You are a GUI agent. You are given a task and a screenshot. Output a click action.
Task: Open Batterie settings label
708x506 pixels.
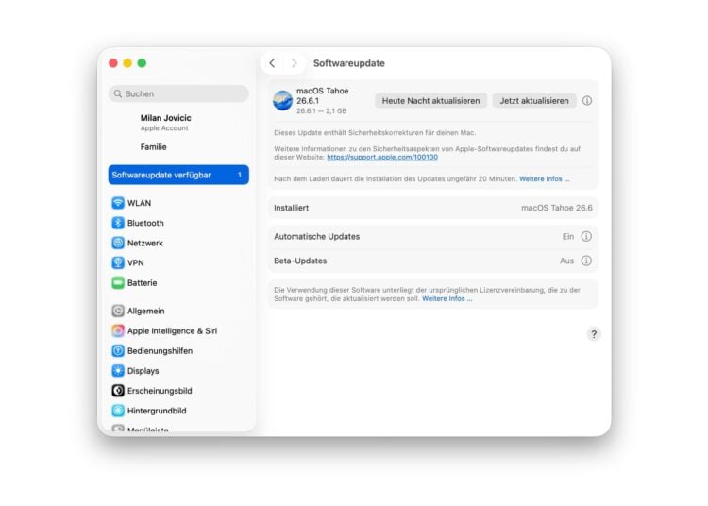[x=143, y=283]
